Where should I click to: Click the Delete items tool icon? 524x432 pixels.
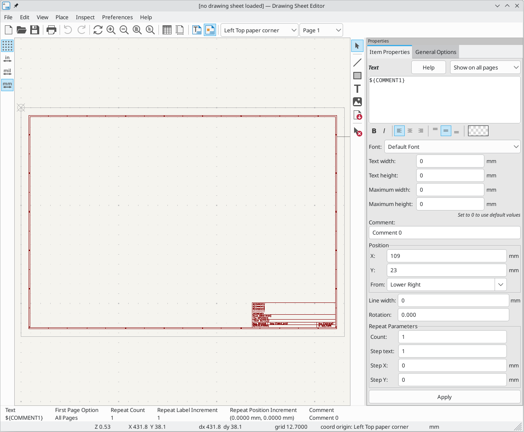click(x=357, y=131)
